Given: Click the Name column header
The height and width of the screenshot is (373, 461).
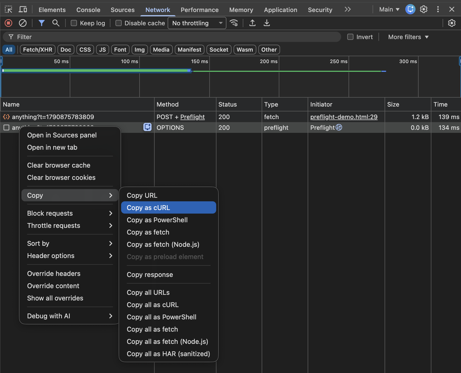Looking at the screenshot, I should click(x=77, y=104).
